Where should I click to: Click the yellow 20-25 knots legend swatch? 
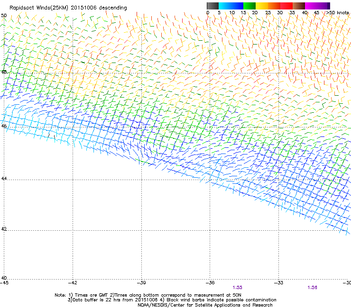[262, 6]
